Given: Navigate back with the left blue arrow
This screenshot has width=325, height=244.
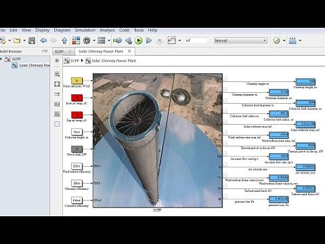Looking at the screenshot, I should coord(43,41).
